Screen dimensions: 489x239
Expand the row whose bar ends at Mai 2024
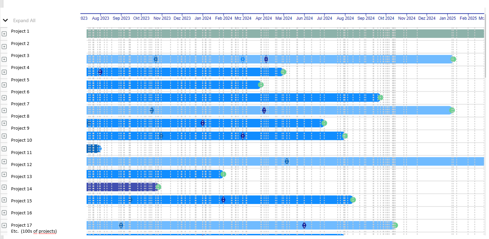click(x=4, y=72)
